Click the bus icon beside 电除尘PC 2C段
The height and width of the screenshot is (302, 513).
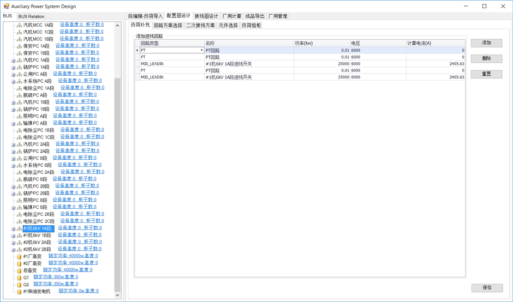[19, 221]
